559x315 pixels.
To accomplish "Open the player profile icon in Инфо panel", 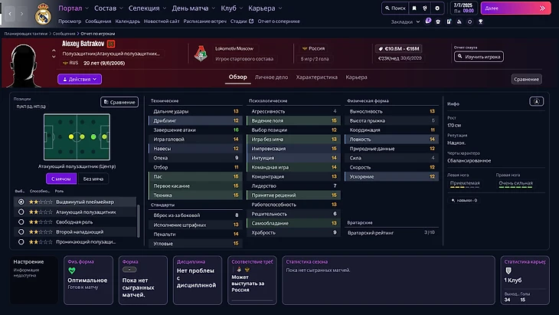I will point(537,101).
